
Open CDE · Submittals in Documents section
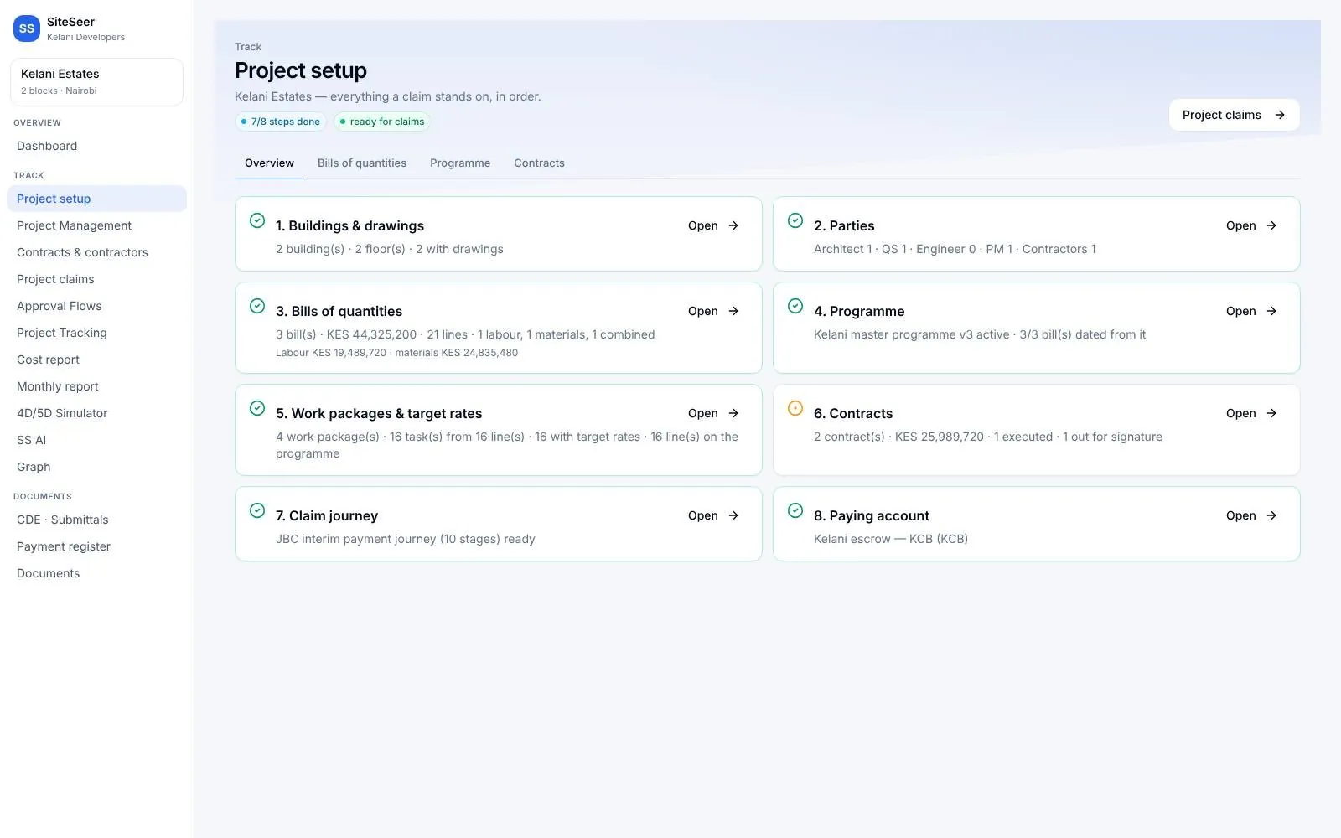pos(96,520)
